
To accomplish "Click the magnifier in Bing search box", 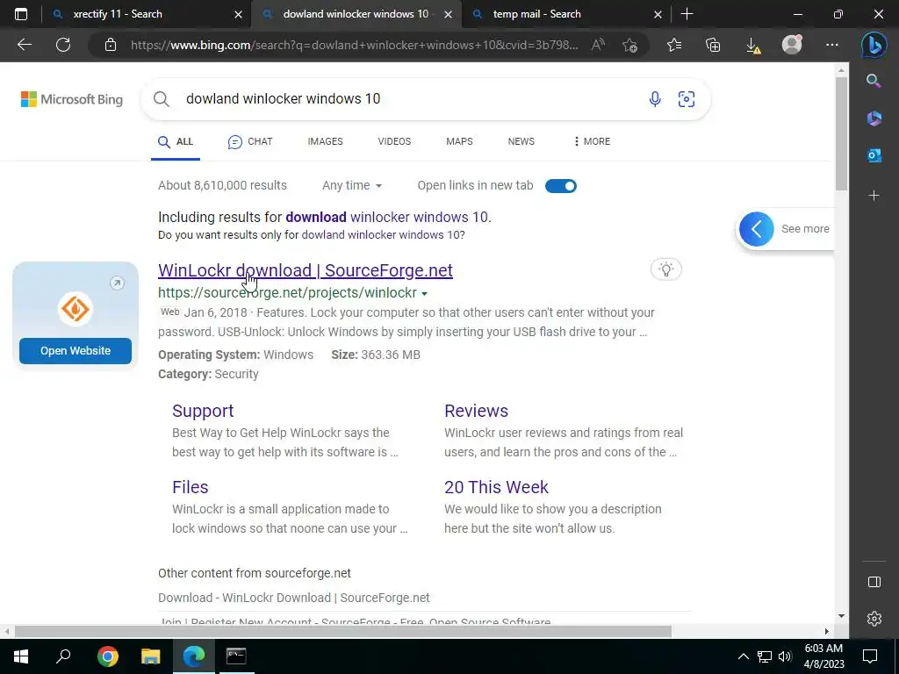I will tap(162, 98).
